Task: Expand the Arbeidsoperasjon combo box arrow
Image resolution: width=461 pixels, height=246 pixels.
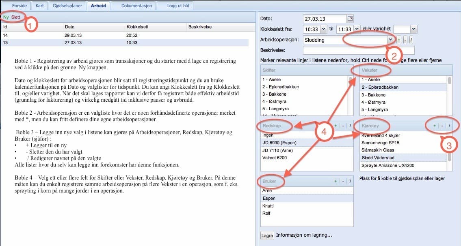Action: coord(390,40)
